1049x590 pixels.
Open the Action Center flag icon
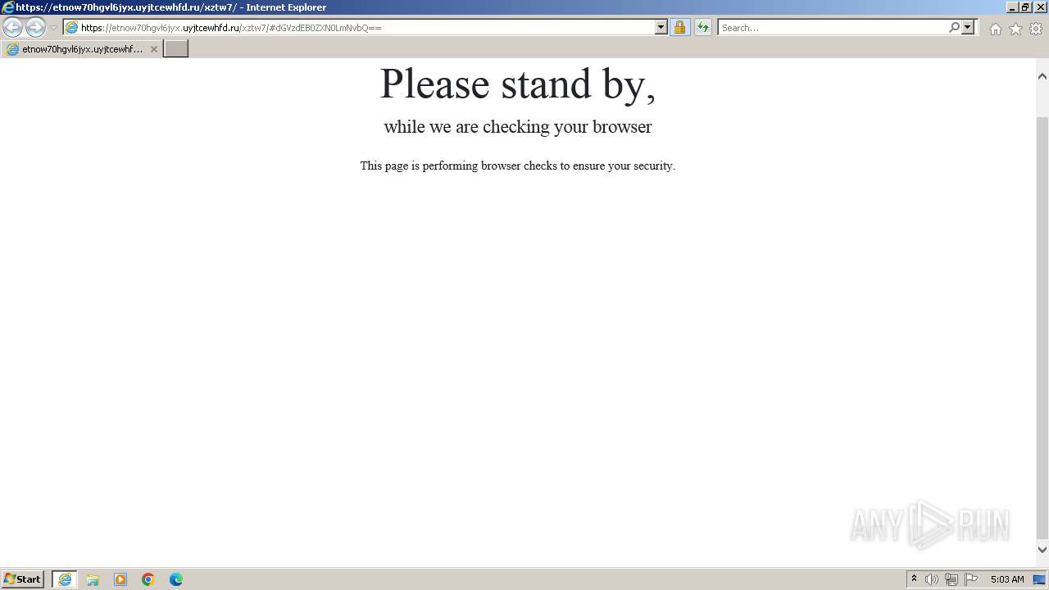(x=971, y=579)
